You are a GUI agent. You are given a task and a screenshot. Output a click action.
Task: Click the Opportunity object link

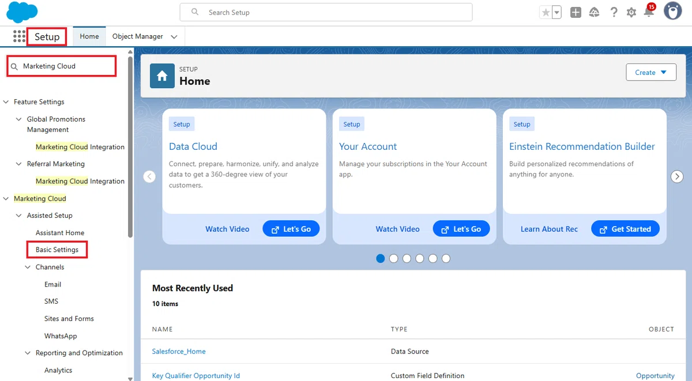(x=655, y=376)
